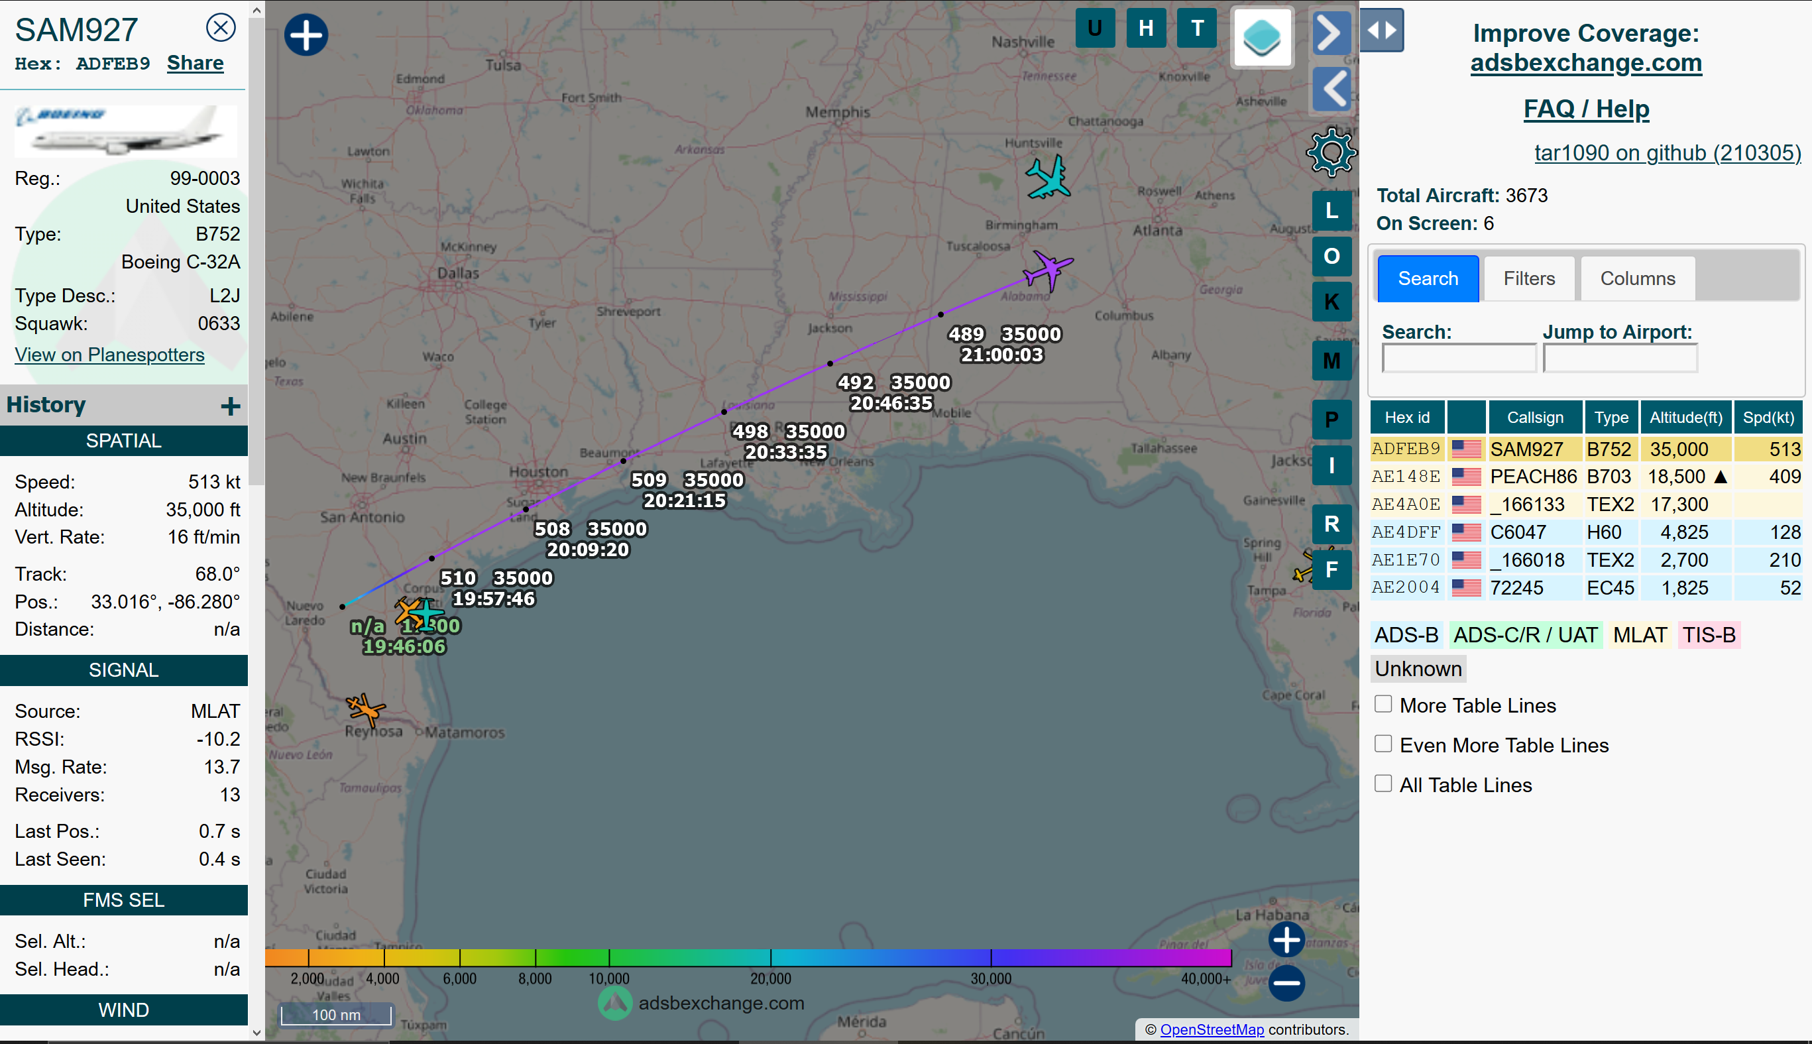The width and height of the screenshot is (1812, 1044).
Task: Sort table by Altitude(ft) column
Action: [x=1685, y=418]
